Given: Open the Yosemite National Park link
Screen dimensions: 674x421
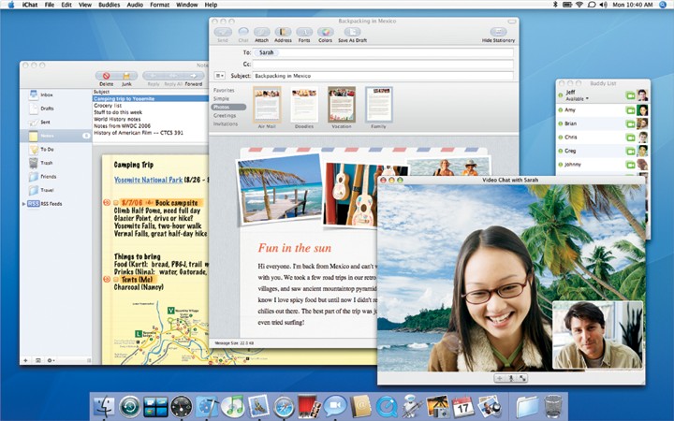Looking at the screenshot, I should [148, 180].
